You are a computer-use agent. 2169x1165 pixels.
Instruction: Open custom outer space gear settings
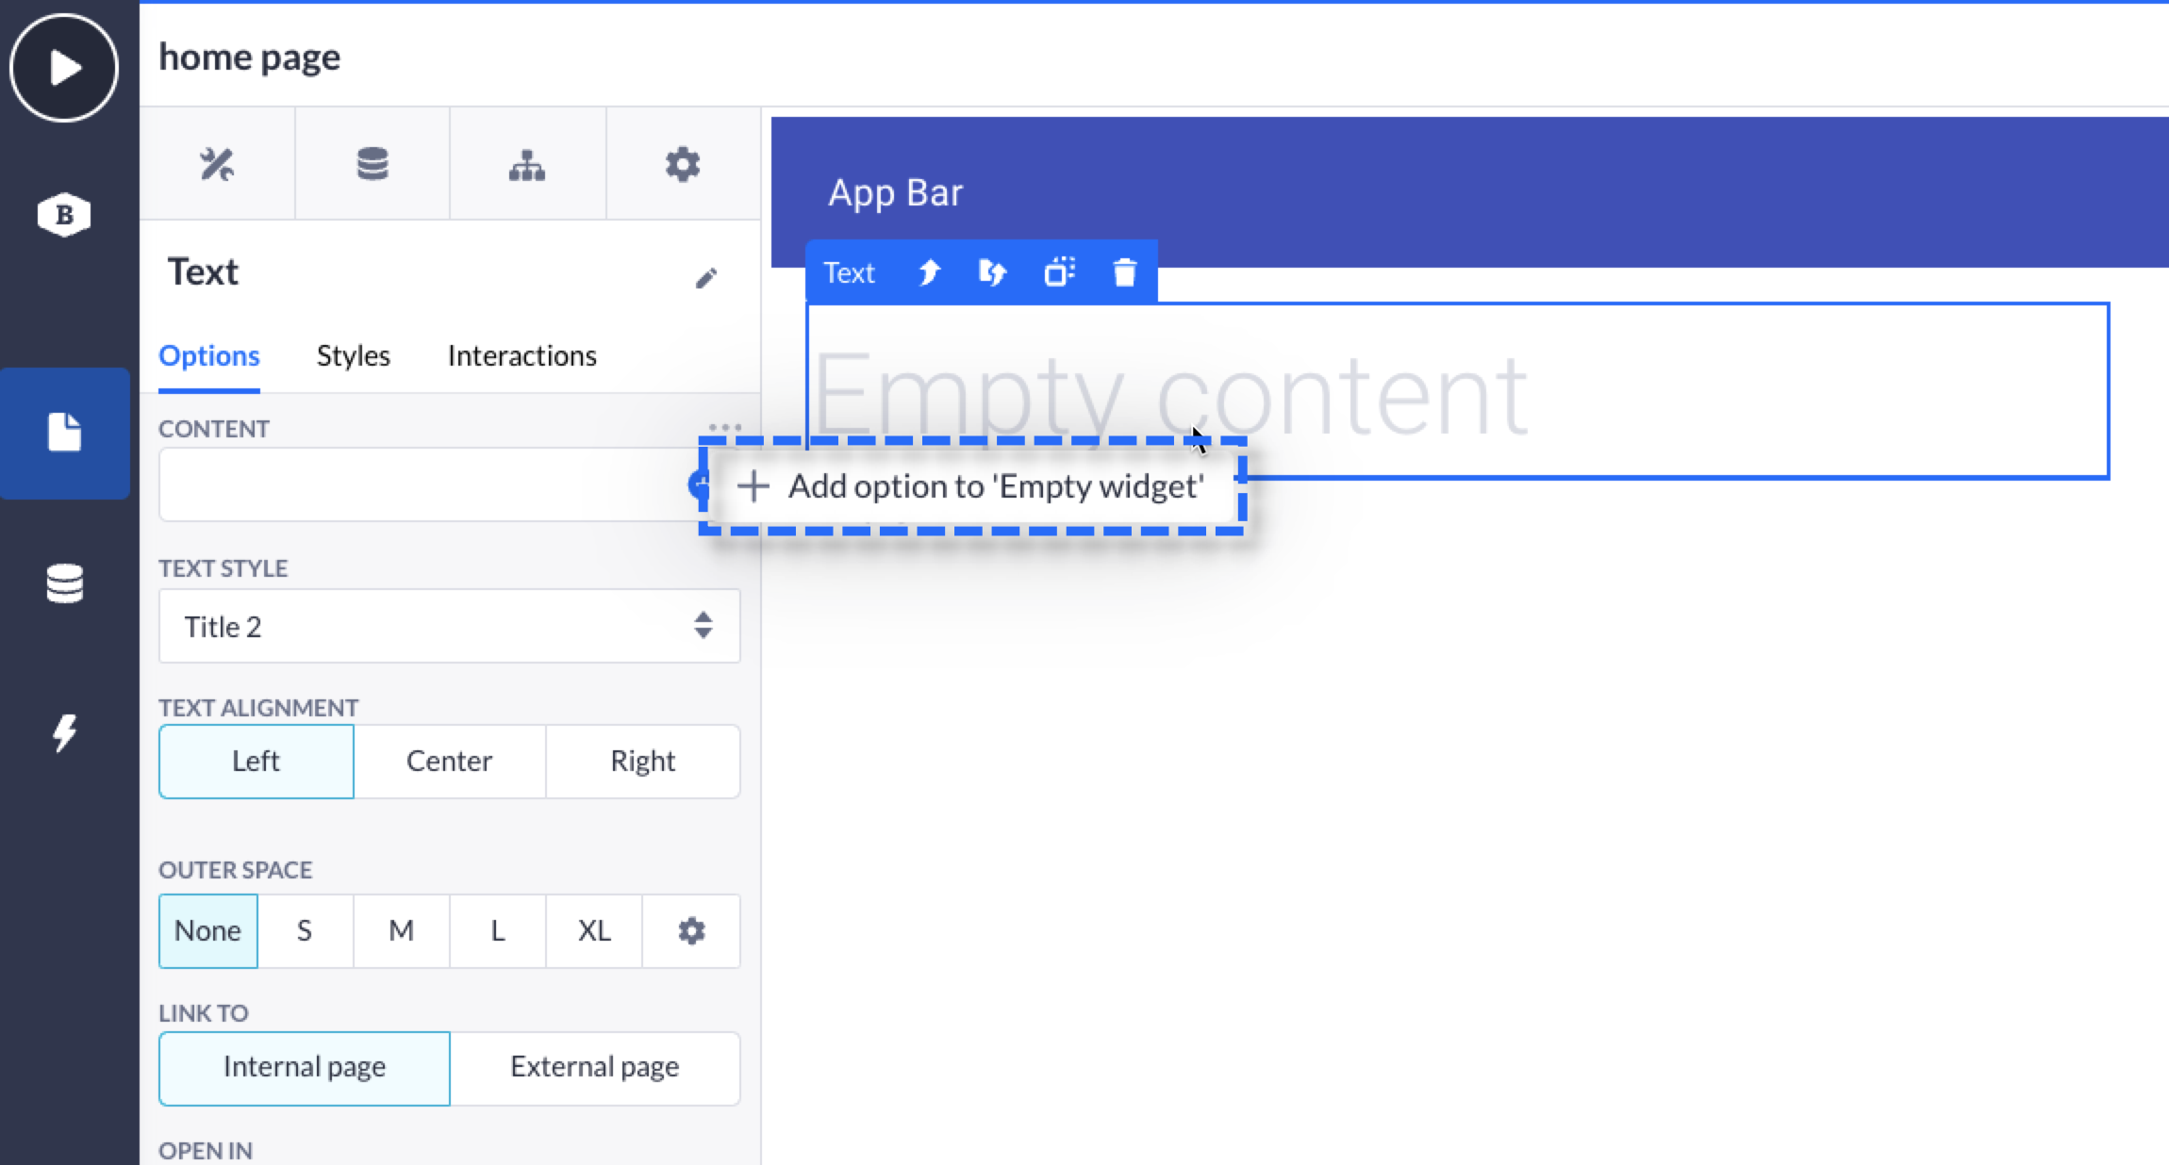691,931
